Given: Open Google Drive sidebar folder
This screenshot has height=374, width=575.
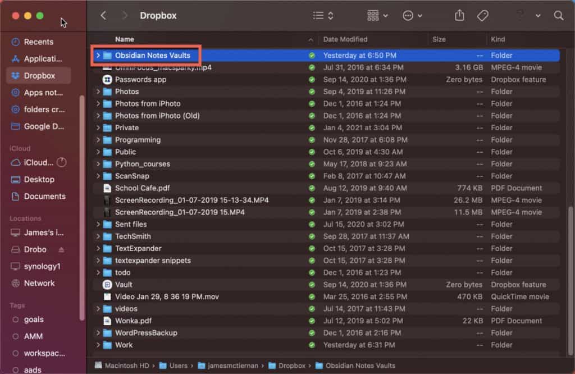Looking at the screenshot, I should tap(39, 126).
